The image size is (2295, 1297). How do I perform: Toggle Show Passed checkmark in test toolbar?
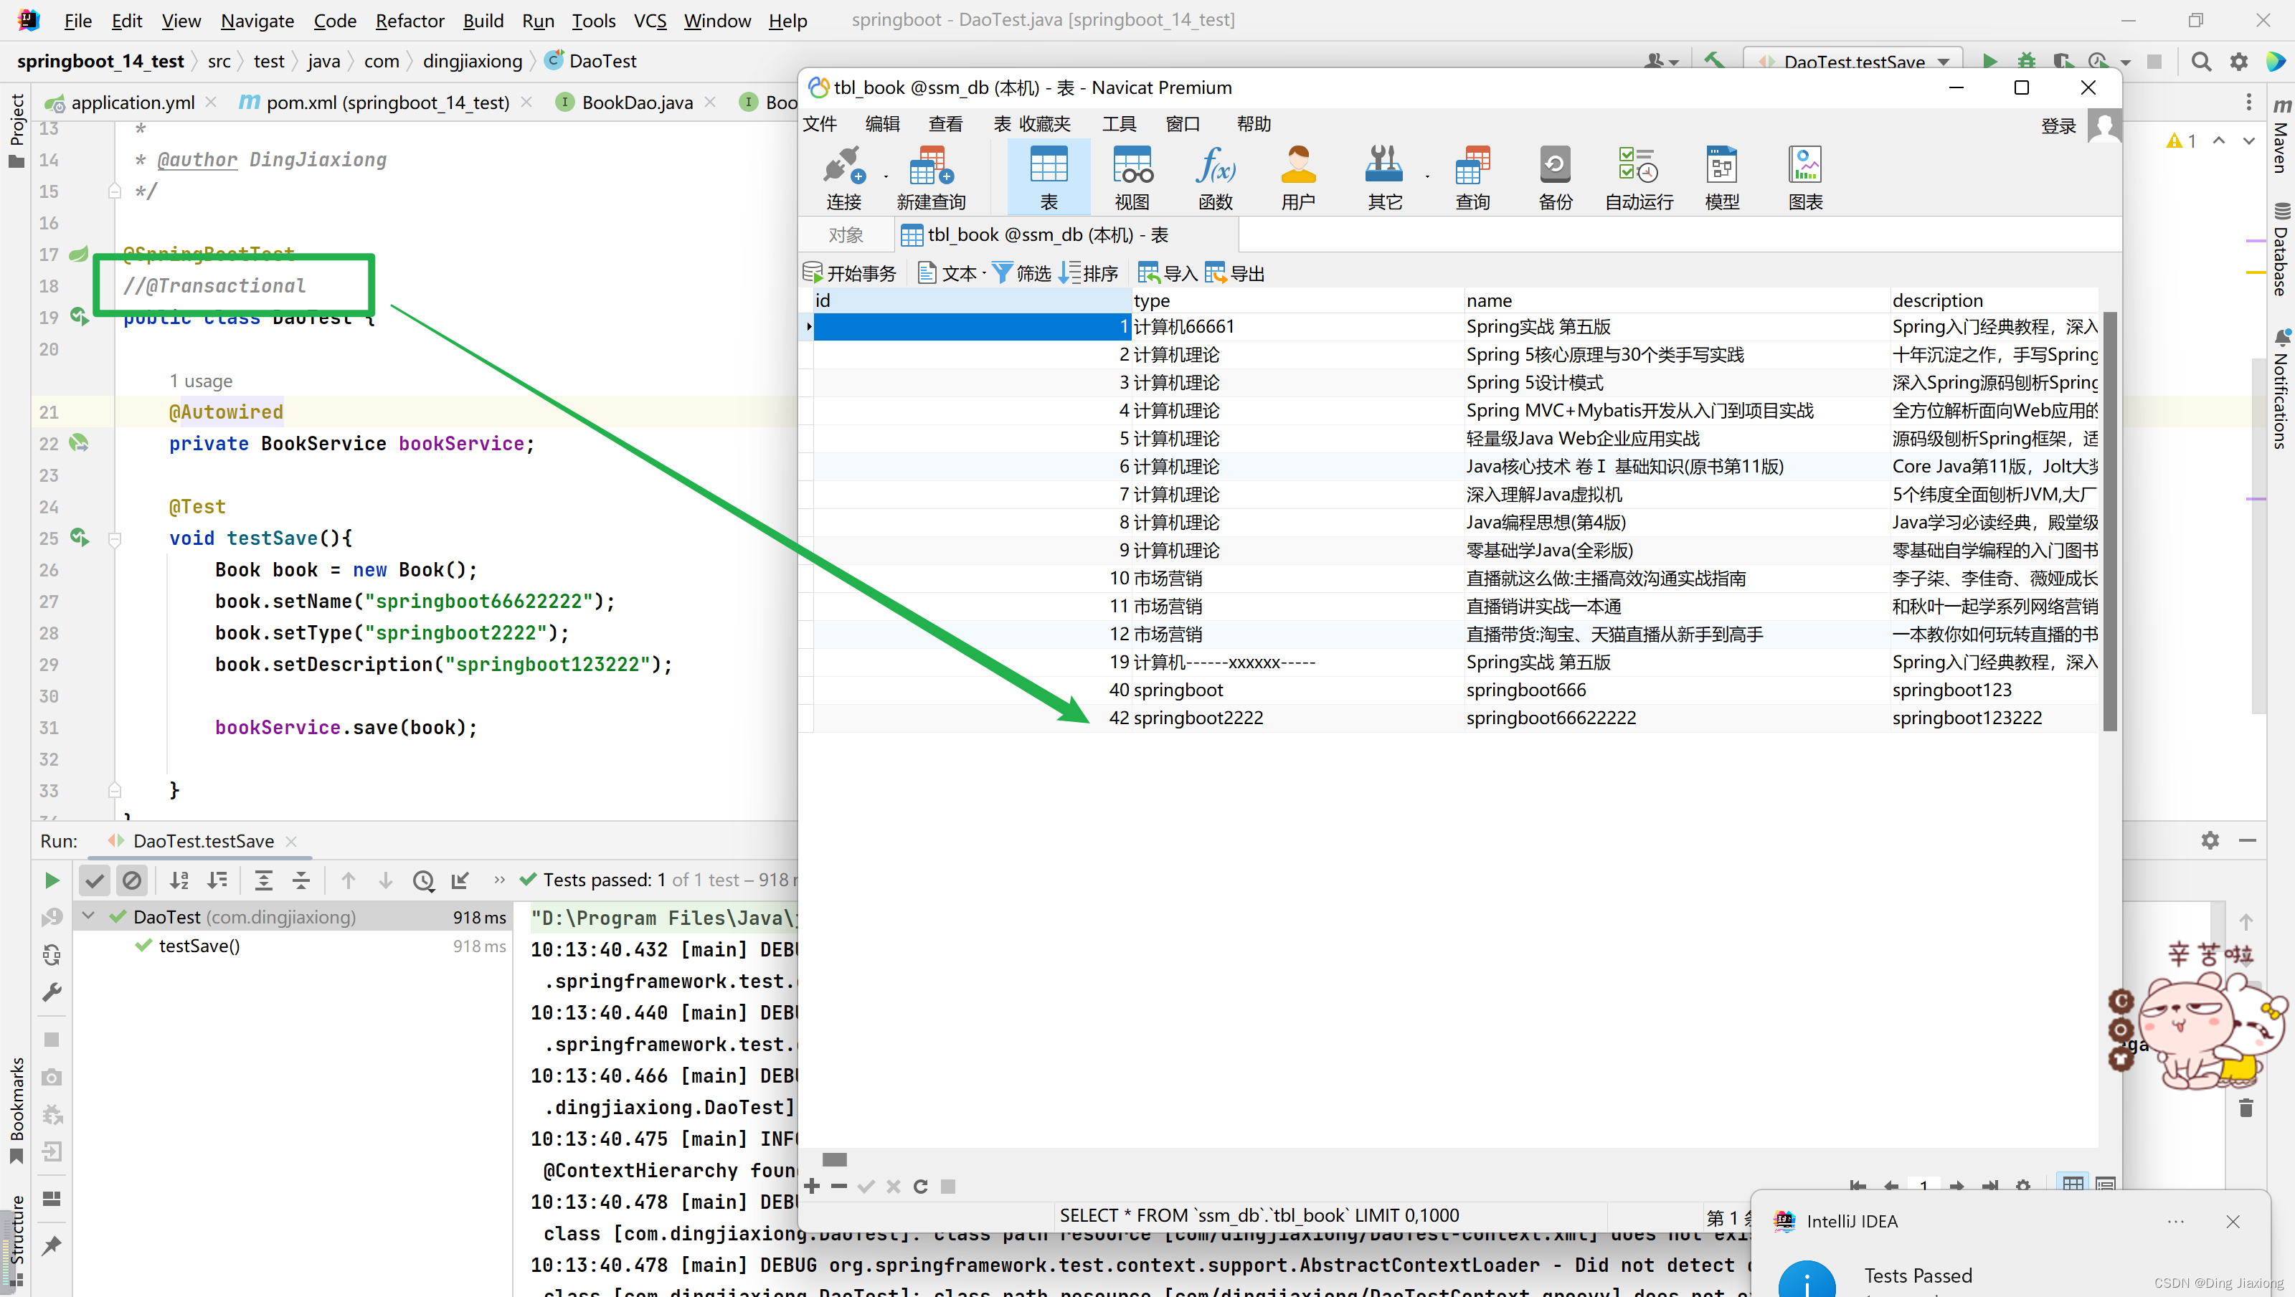coord(95,880)
